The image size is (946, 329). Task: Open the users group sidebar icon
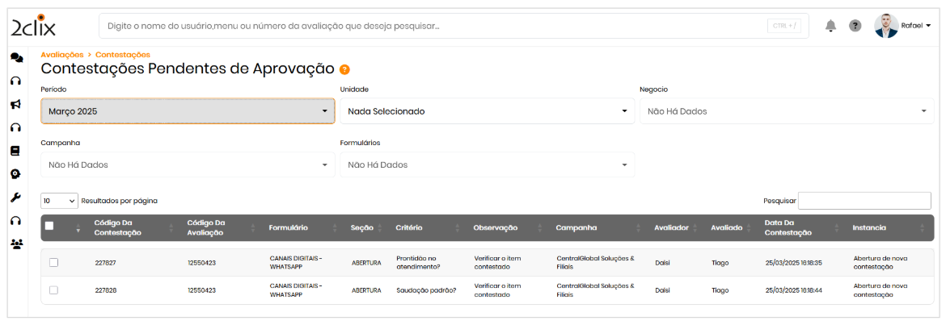[16, 244]
